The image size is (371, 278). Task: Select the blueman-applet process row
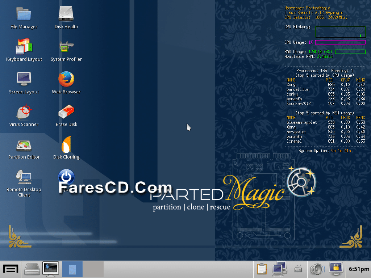click(326, 122)
